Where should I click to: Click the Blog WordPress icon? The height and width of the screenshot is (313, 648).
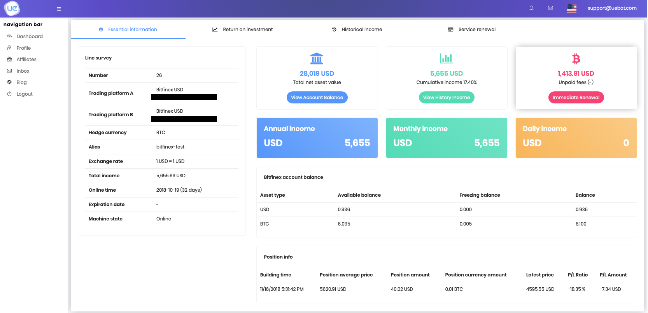[9, 82]
